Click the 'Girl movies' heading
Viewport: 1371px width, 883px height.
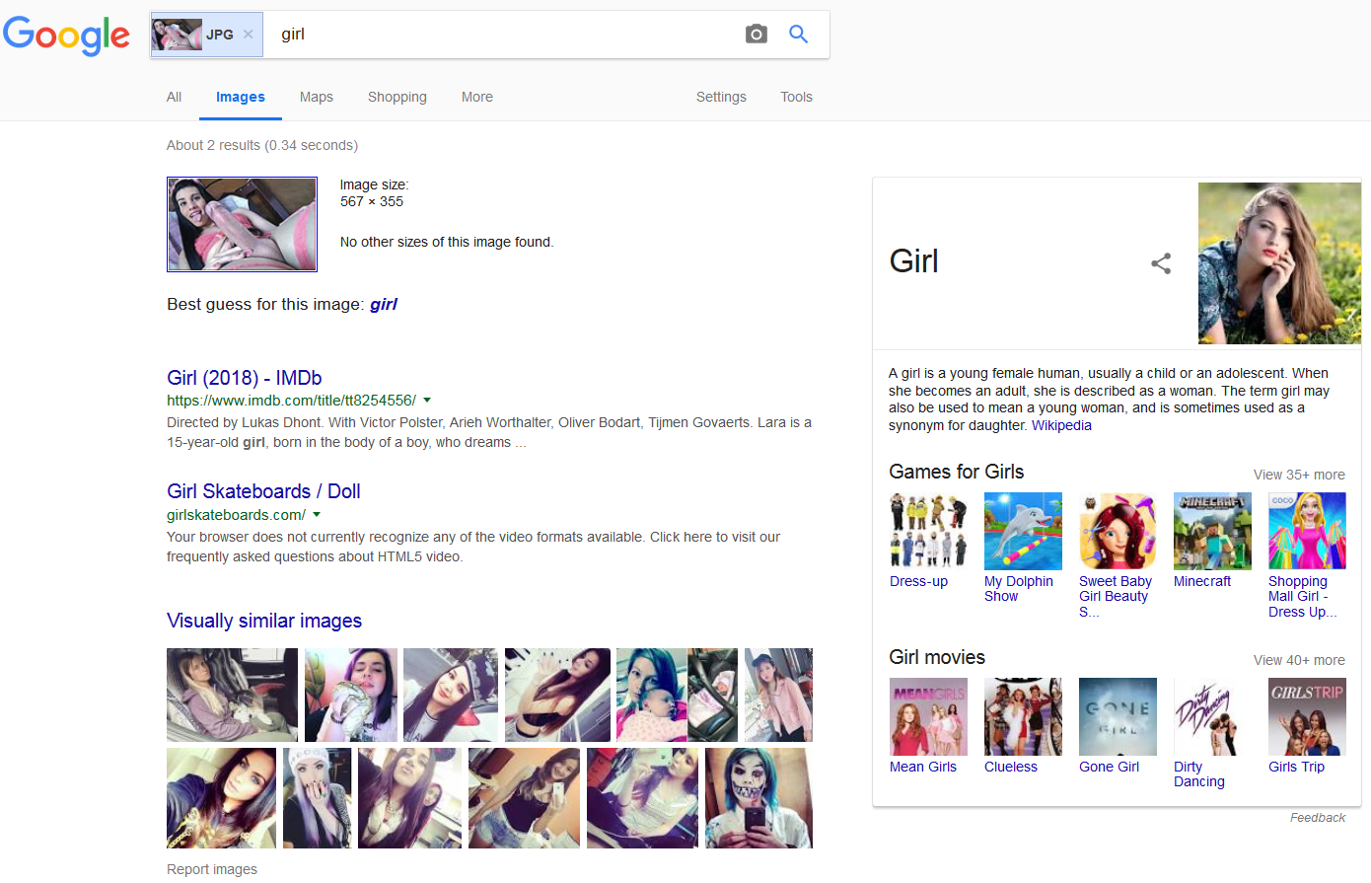(937, 657)
